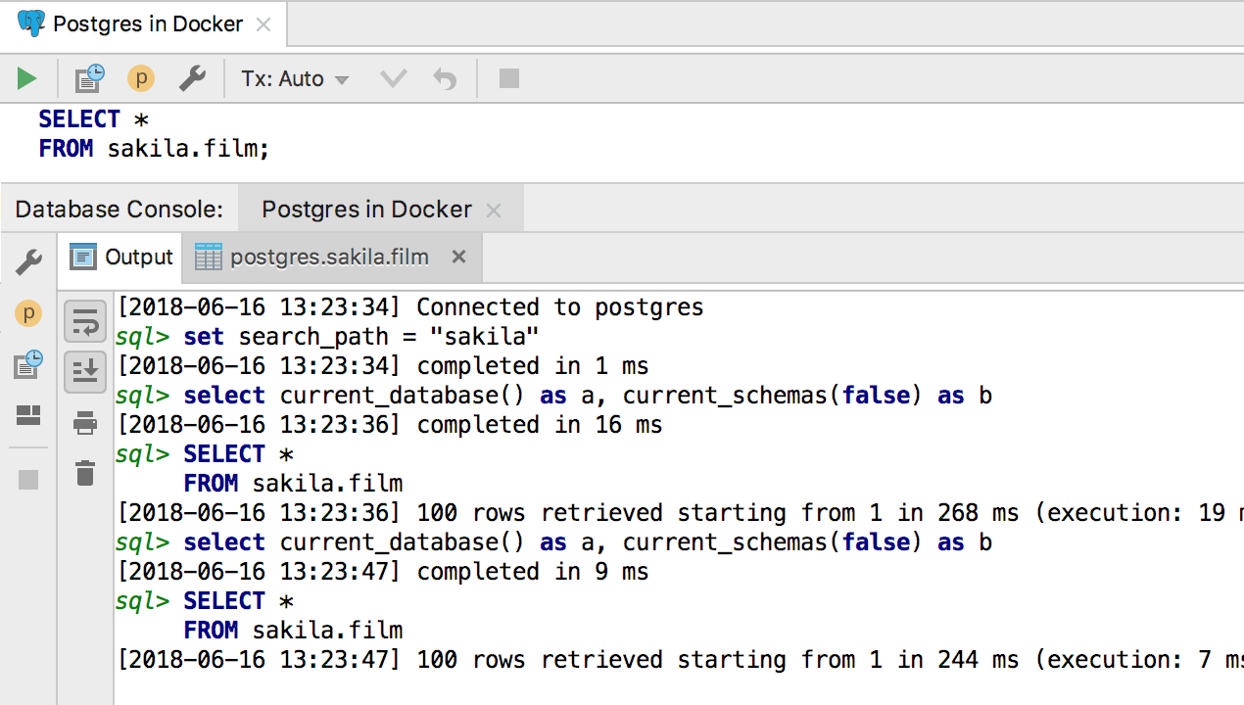
Task: Click the 'completed in 9 ms' line
Action: coord(383,572)
